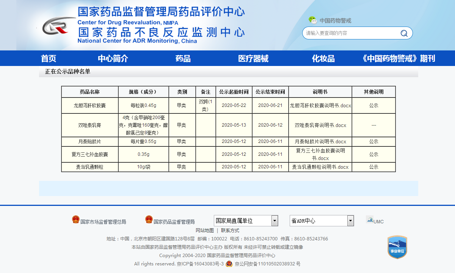Focus the search input field
Screen dimensions: 455x273
click(351, 33)
